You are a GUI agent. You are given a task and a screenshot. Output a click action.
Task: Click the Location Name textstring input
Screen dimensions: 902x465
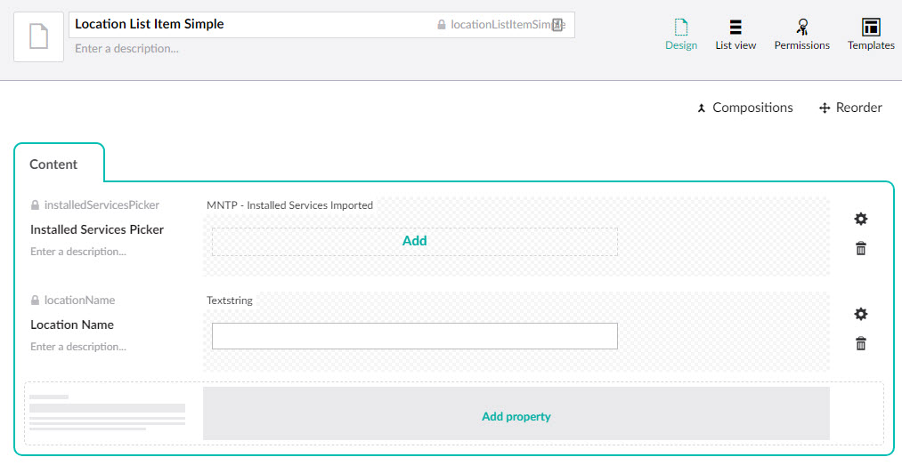coord(415,336)
